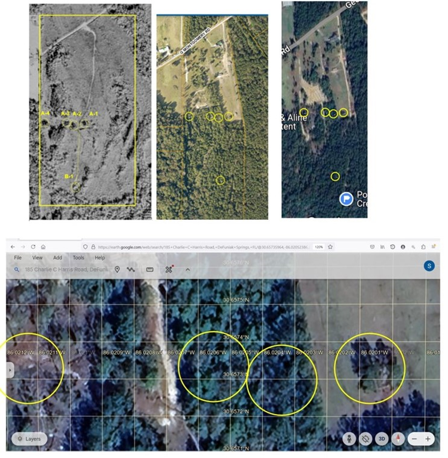Toggle the 3D view button
Image resolution: width=448 pixels, height=458 pixels.
[x=381, y=439]
